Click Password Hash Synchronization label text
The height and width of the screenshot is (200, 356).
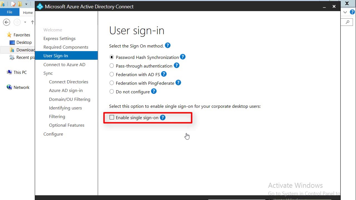[x=147, y=57]
